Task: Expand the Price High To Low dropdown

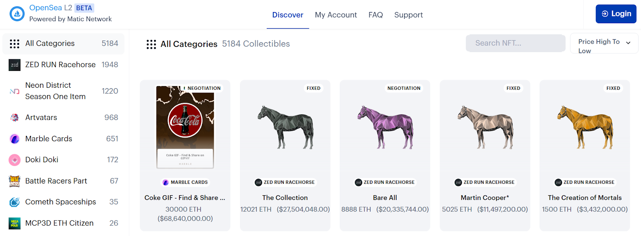Action: pos(604,43)
